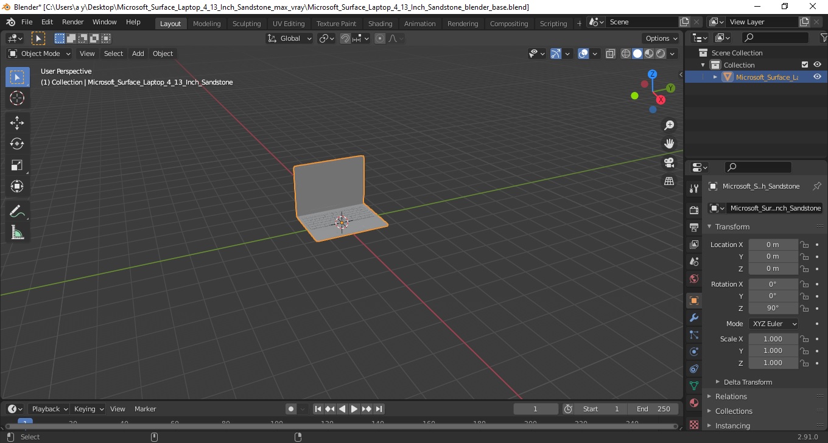Image resolution: width=828 pixels, height=443 pixels.
Task: Click the Options button in viewport header
Action: click(662, 38)
